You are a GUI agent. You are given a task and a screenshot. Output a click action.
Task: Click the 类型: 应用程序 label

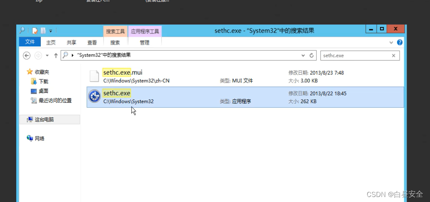(235, 101)
